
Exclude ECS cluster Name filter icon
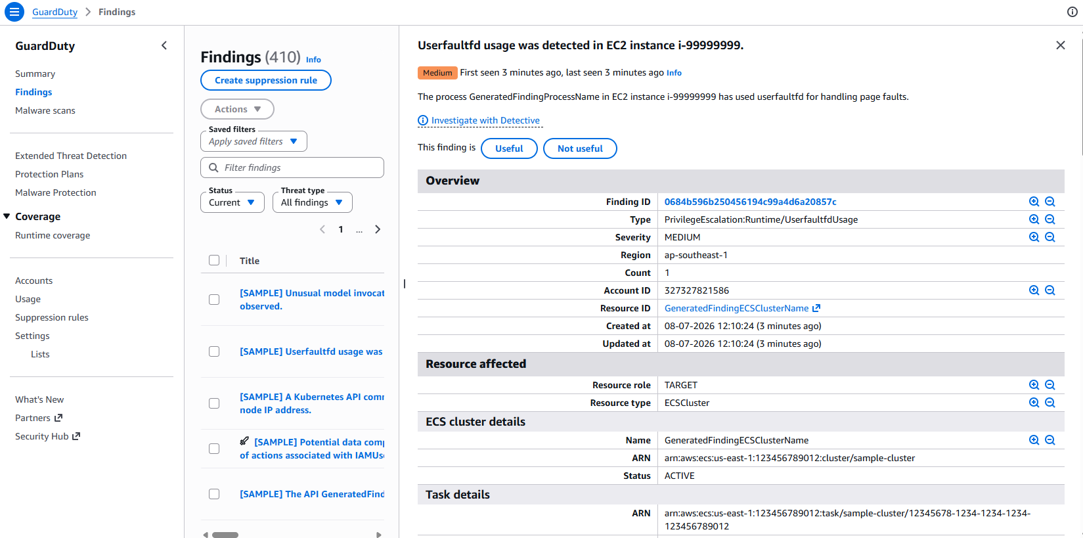click(1050, 440)
